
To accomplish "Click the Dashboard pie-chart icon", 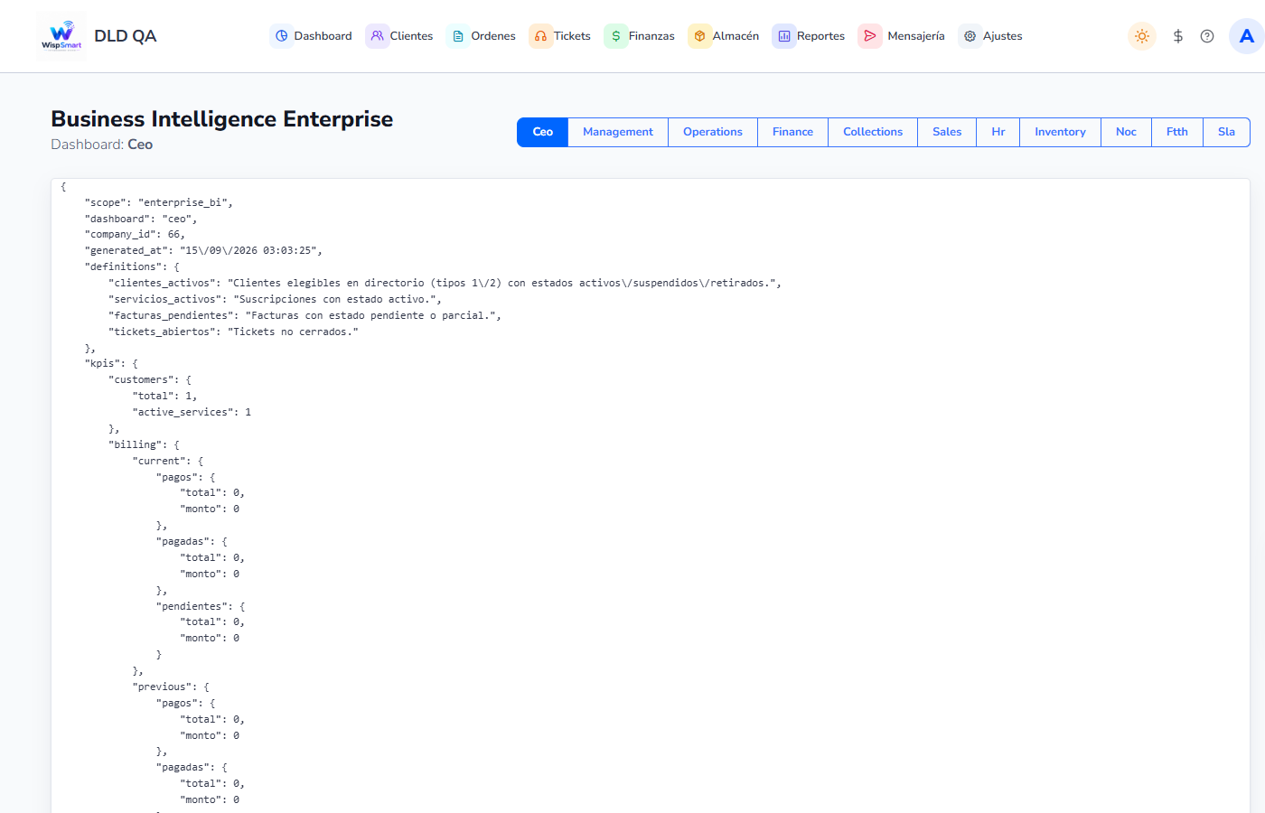I will (282, 36).
